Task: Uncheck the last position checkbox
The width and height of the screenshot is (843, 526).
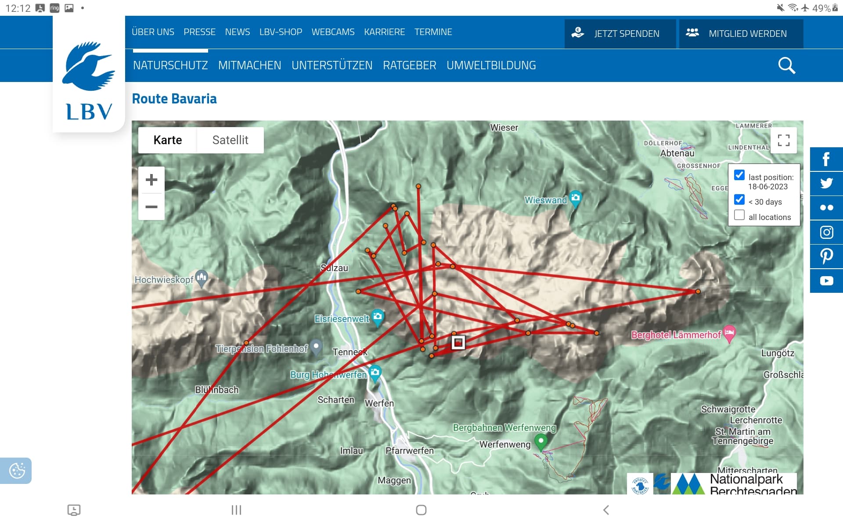Action: click(739, 175)
